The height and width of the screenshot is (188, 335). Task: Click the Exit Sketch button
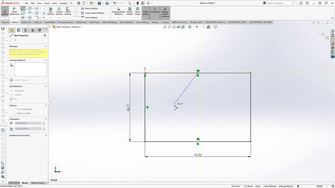pyautogui.click(x=5, y=11)
